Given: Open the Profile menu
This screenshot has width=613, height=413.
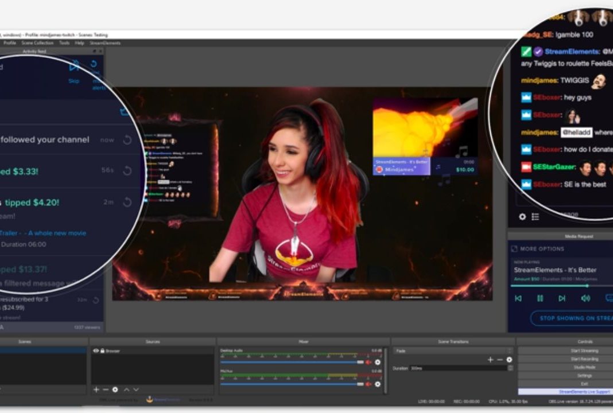Looking at the screenshot, I should [10, 43].
